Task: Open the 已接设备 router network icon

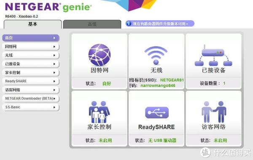Action: [x=213, y=55]
